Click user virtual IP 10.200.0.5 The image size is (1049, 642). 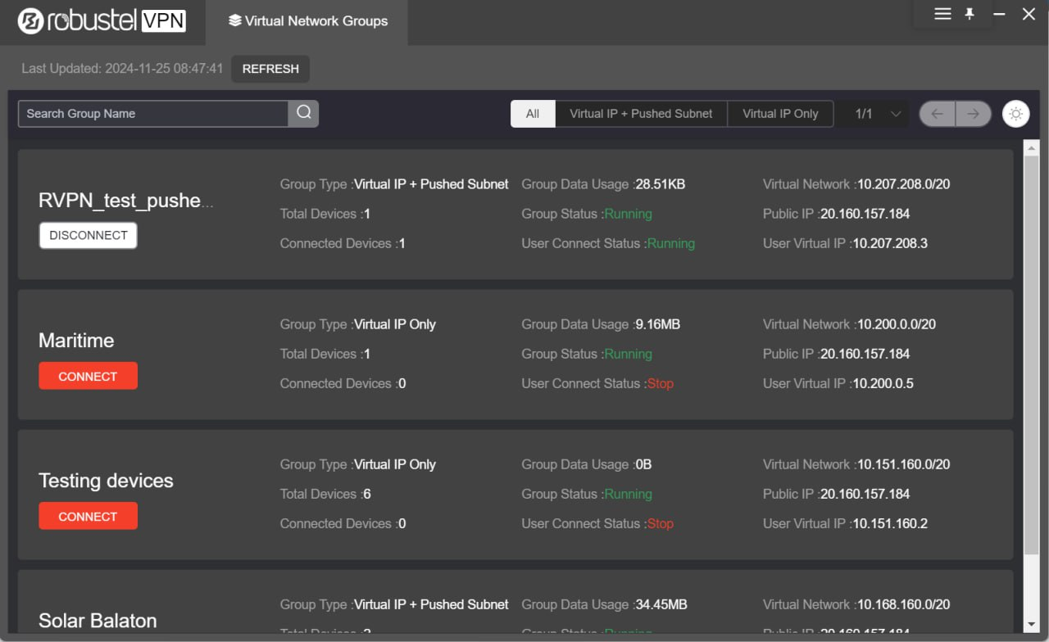[x=883, y=383]
